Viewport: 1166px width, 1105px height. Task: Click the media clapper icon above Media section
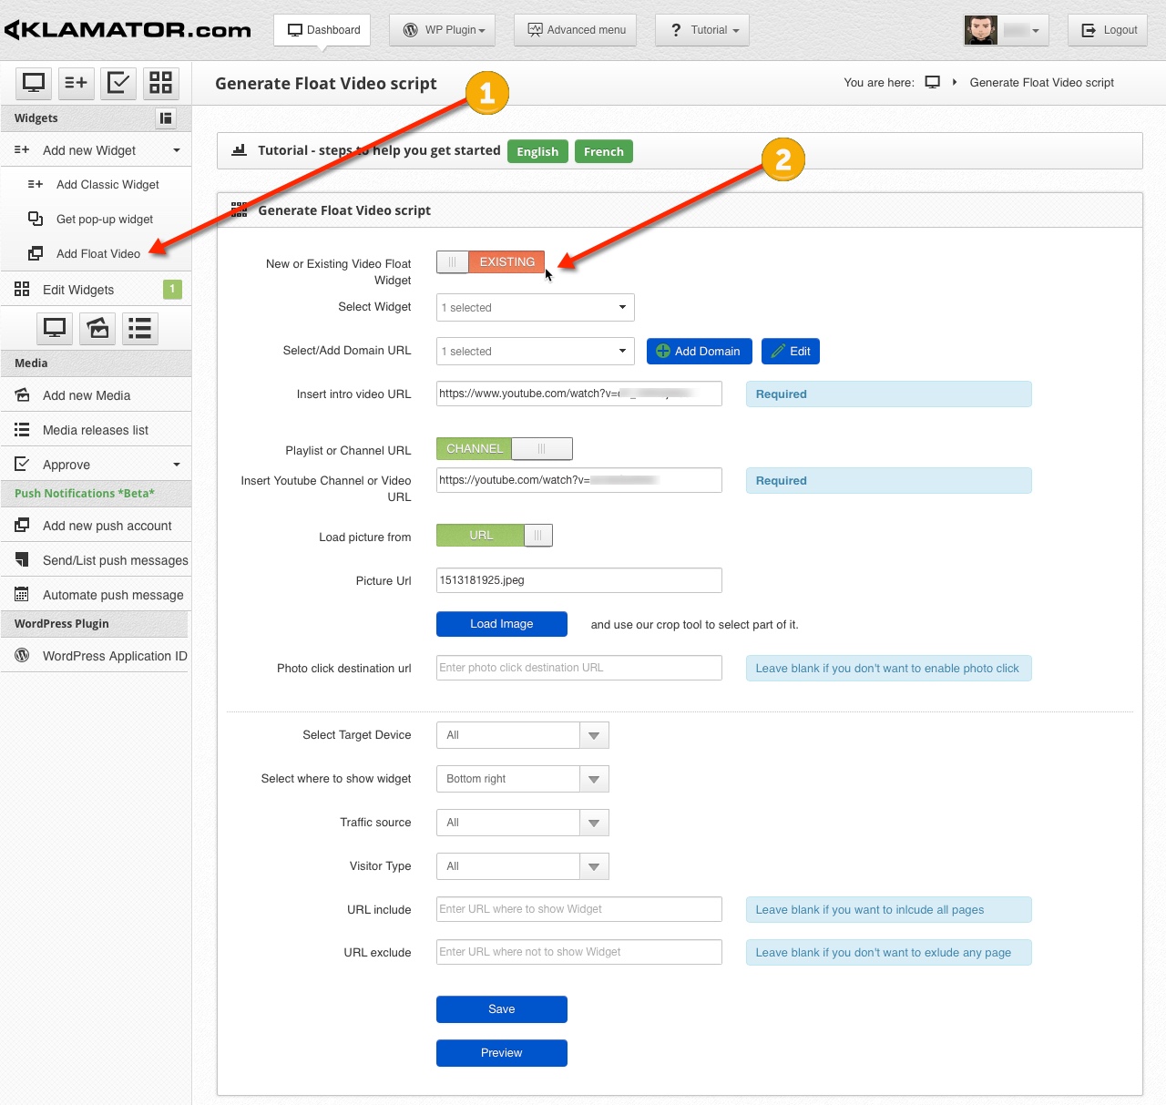point(97,328)
